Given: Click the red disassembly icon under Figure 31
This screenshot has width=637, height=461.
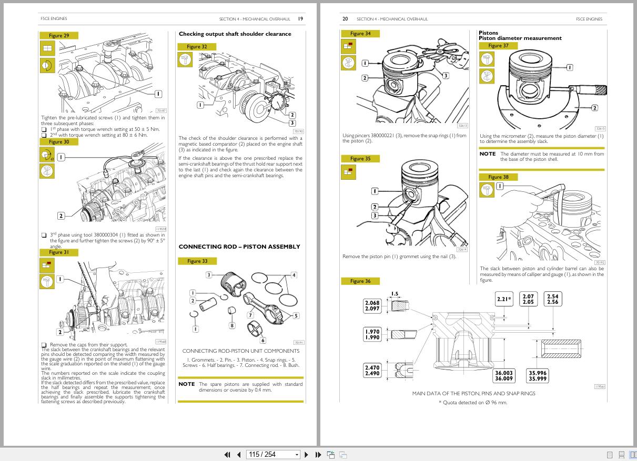Looking at the screenshot, I should click(47, 265).
